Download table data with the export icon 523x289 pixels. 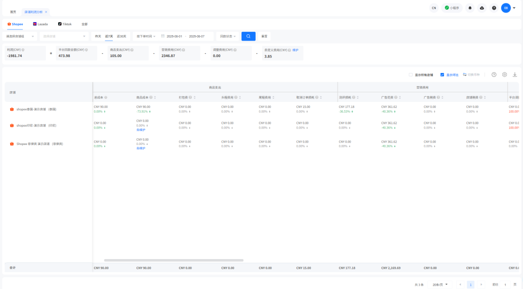pos(515,74)
